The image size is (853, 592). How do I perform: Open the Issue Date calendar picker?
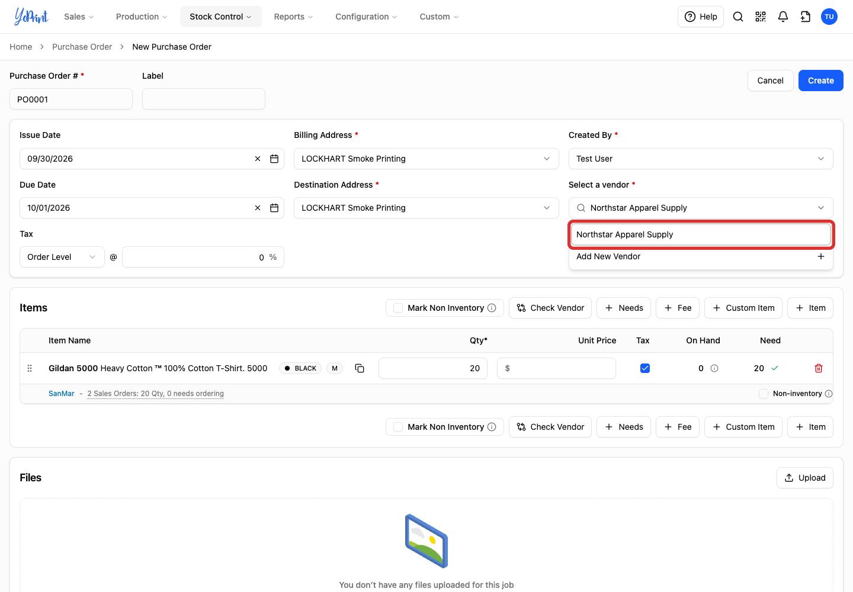click(274, 159)
